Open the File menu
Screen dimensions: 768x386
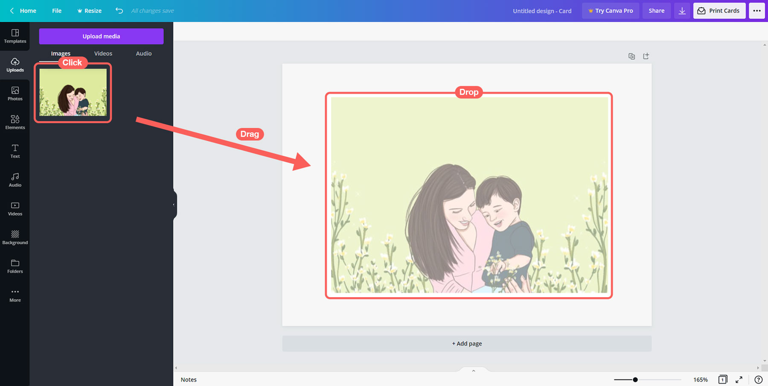(x=57, y=11)
